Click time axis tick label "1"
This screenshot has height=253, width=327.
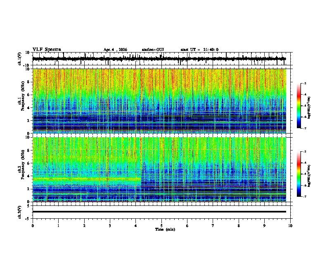58,226
